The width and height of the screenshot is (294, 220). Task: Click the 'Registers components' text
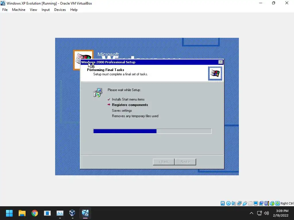coord(130,105)
